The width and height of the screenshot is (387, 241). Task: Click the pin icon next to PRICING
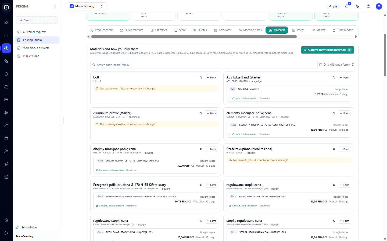(x=55, y=6)
